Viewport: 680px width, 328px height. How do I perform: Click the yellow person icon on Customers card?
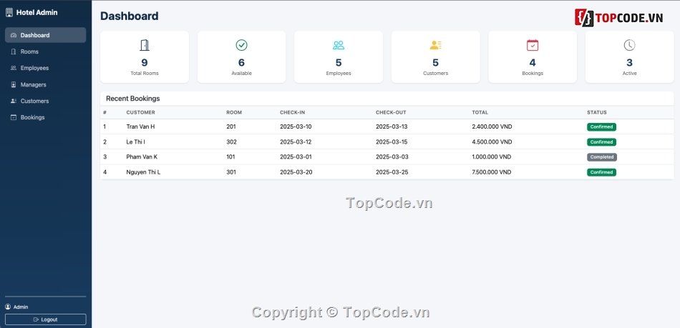click(x=436, y=45)
